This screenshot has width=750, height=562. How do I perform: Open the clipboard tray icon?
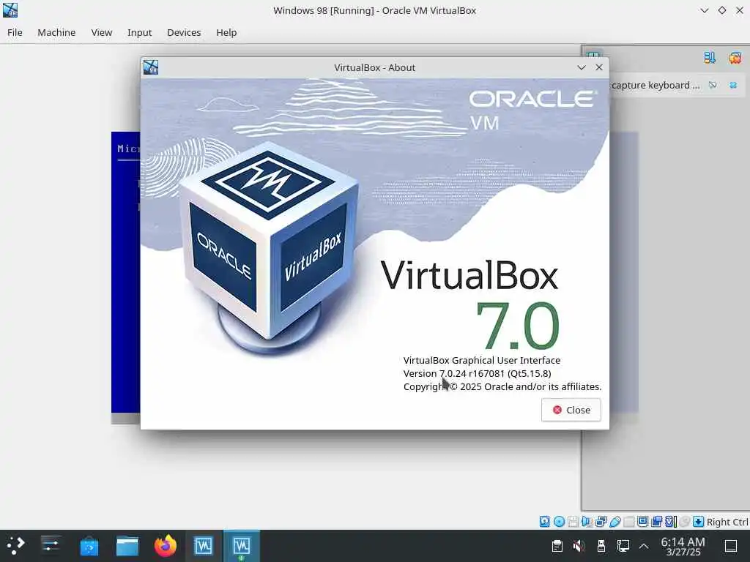point(557,546)
